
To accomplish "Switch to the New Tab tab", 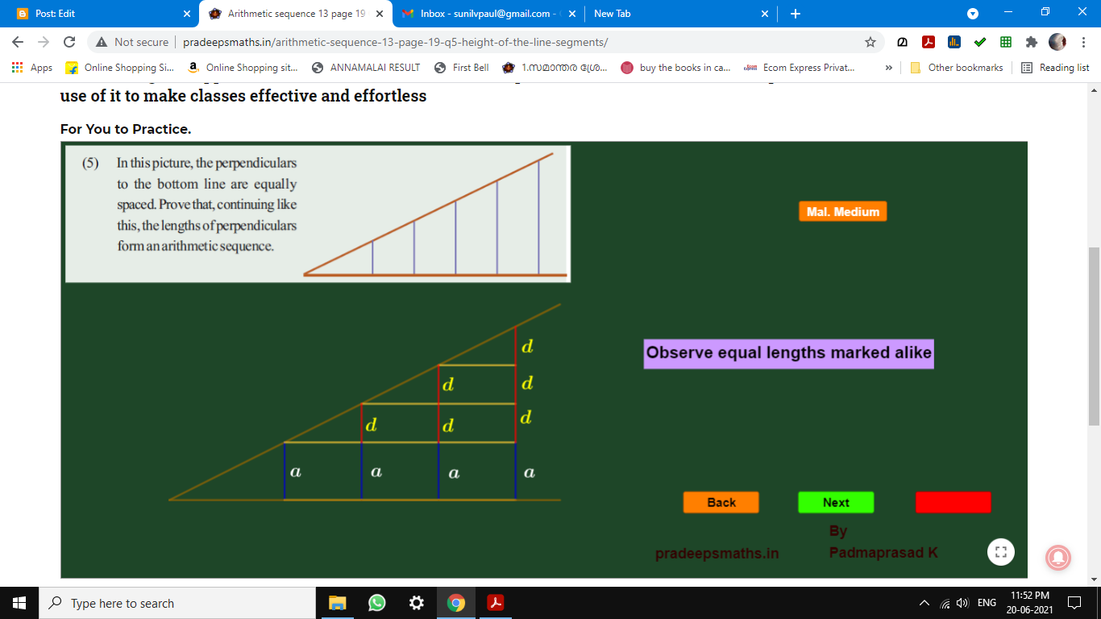I will [x=679, y=14].
